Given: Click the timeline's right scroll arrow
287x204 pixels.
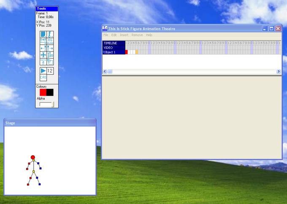Looking at the screenshot, I should pos(279,71).
